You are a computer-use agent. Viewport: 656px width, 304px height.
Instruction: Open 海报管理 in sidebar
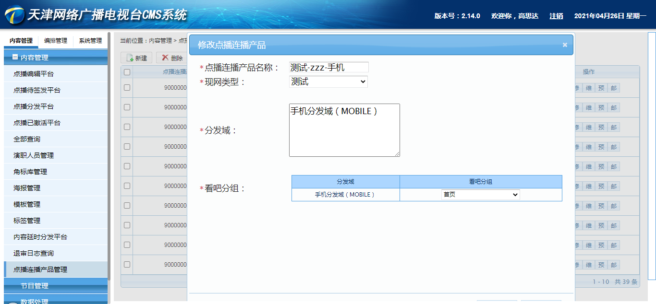click(x=56, y=188)
